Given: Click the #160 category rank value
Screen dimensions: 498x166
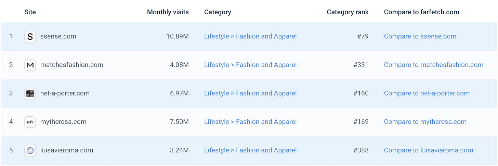Looking at the screenshot, I should coord(361,93).
